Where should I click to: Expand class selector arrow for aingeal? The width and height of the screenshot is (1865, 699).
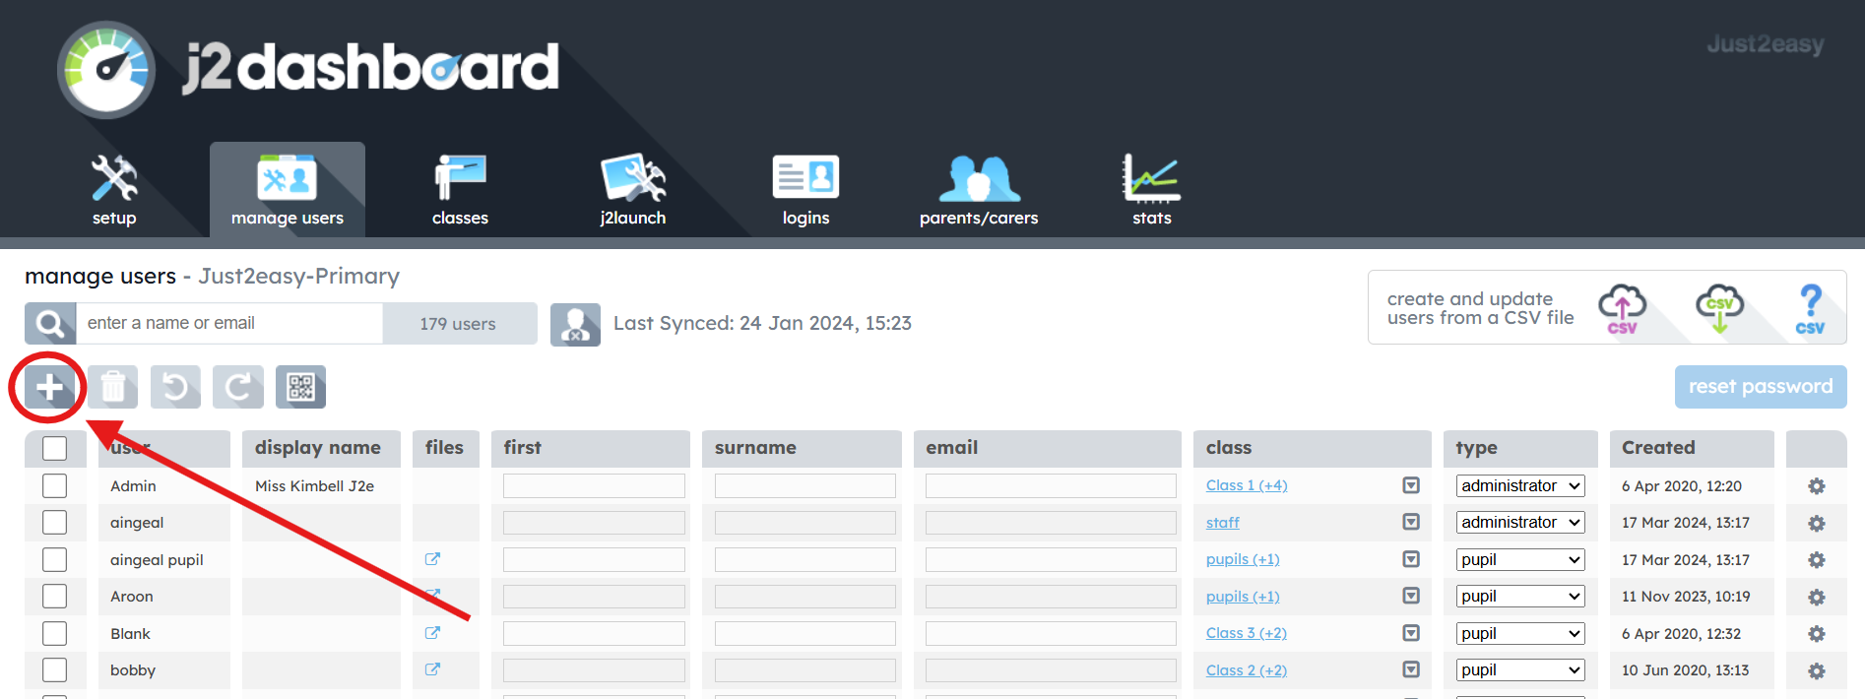[1411, 522]
